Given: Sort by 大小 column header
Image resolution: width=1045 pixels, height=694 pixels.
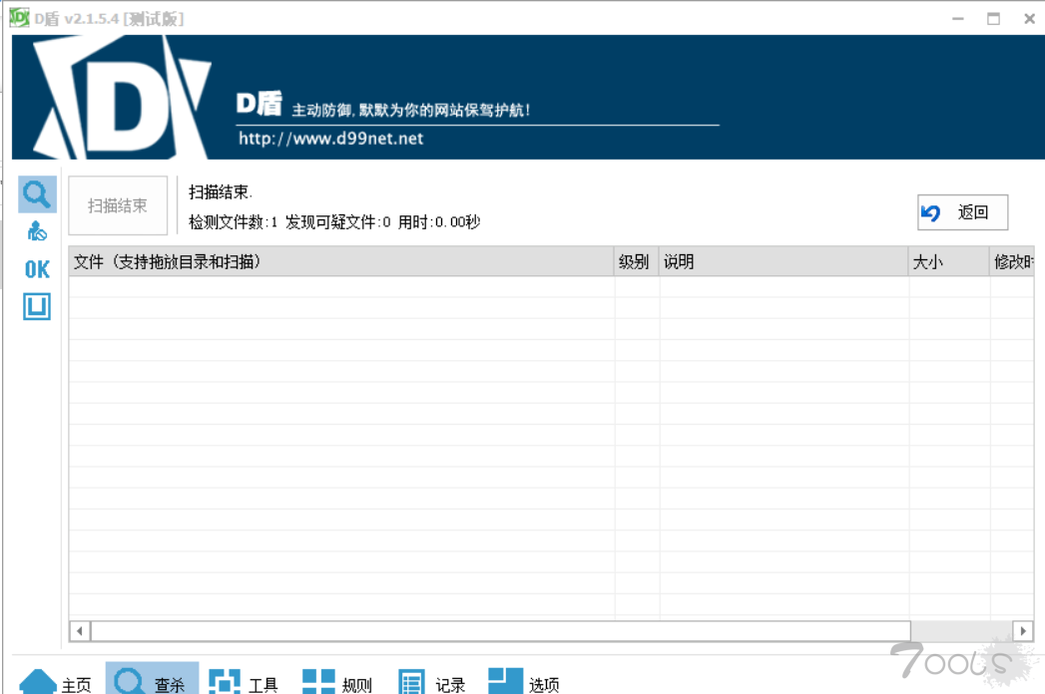Looking at the screenshot, I should (x=949, y=262).
